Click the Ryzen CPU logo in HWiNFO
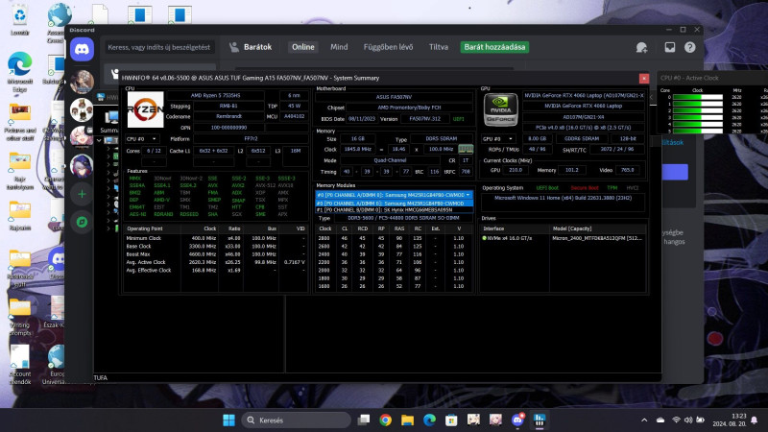Viewport: 768px width, 432px height. point(145,109)
